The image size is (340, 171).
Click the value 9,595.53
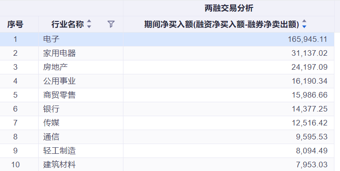312,137
